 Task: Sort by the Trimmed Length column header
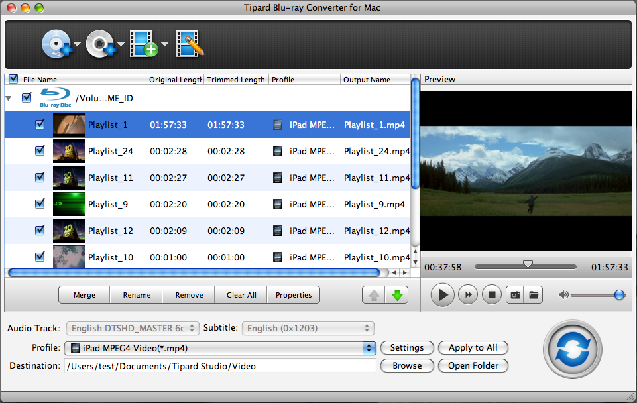coord(236,80)
